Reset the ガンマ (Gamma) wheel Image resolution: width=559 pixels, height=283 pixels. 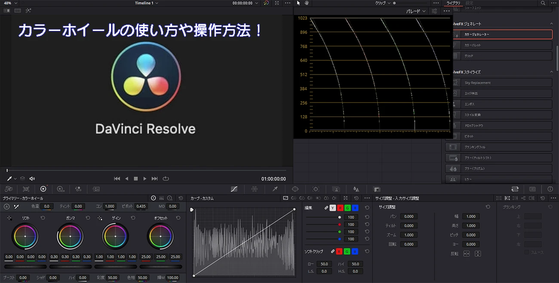88,218
